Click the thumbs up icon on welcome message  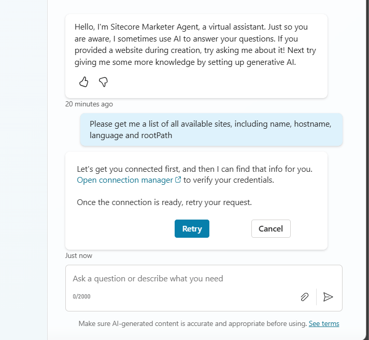coord(84,82)
